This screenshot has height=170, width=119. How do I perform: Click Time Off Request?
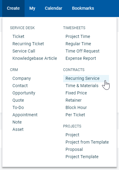click(82, 51)
